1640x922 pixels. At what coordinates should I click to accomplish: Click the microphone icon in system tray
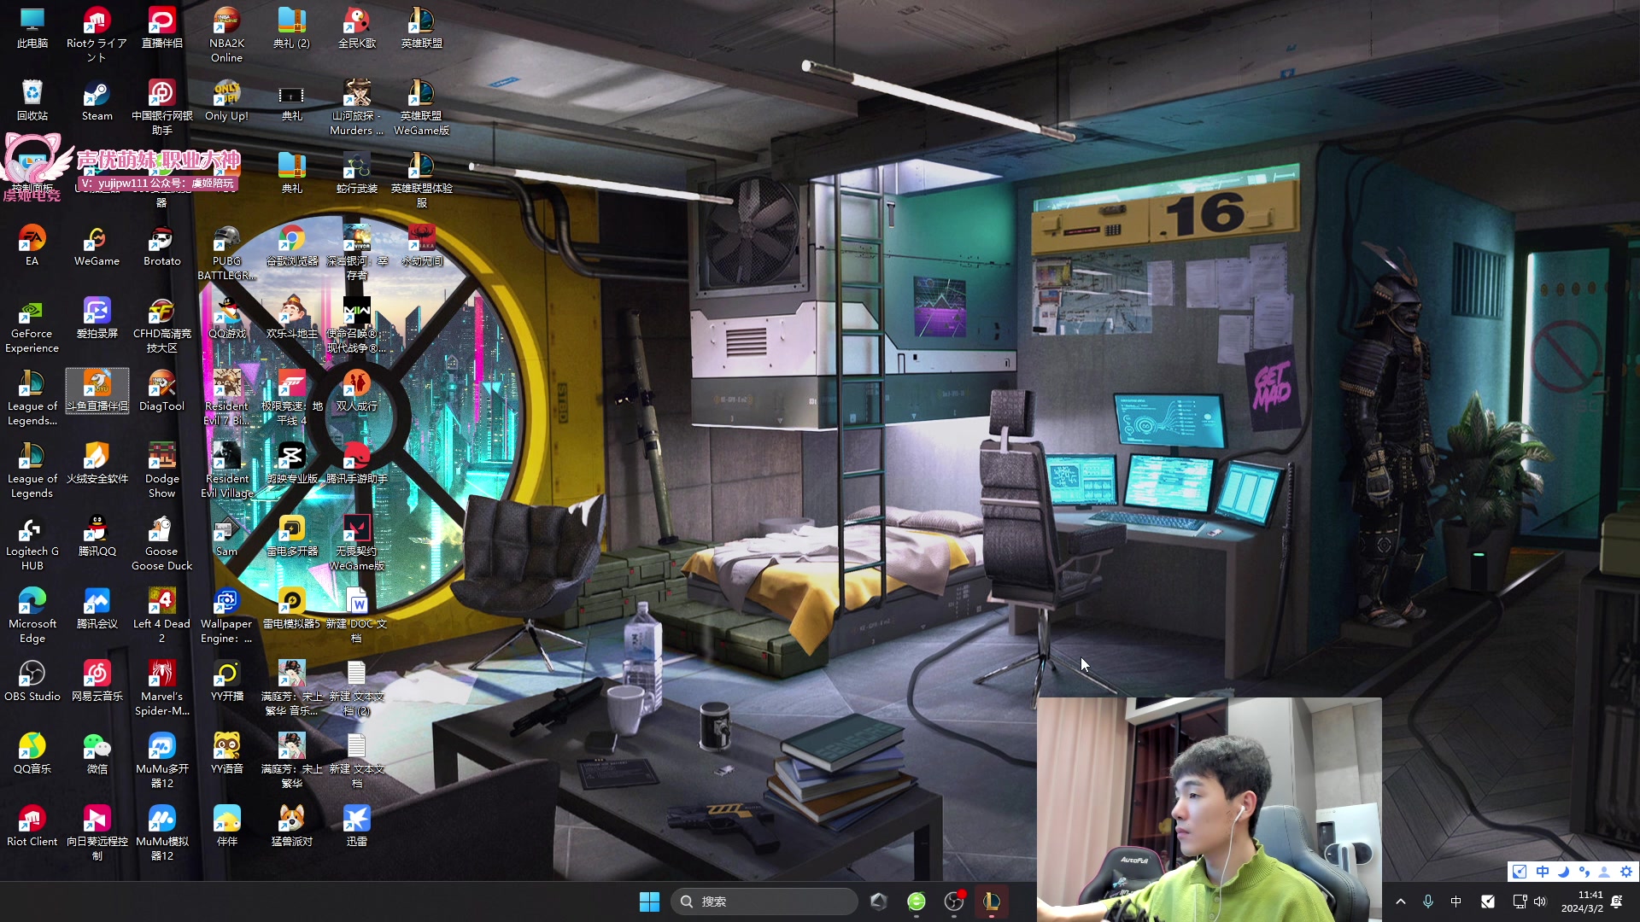click(x=1427, y=902)
